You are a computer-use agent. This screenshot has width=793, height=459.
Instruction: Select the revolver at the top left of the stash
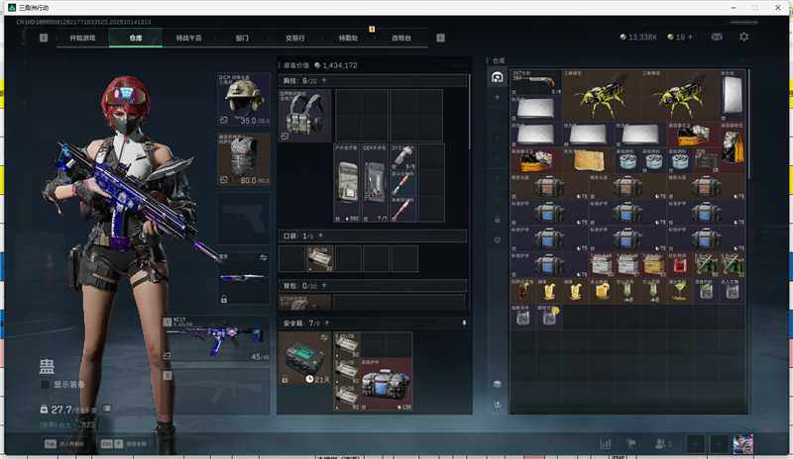tap(536, 82)
